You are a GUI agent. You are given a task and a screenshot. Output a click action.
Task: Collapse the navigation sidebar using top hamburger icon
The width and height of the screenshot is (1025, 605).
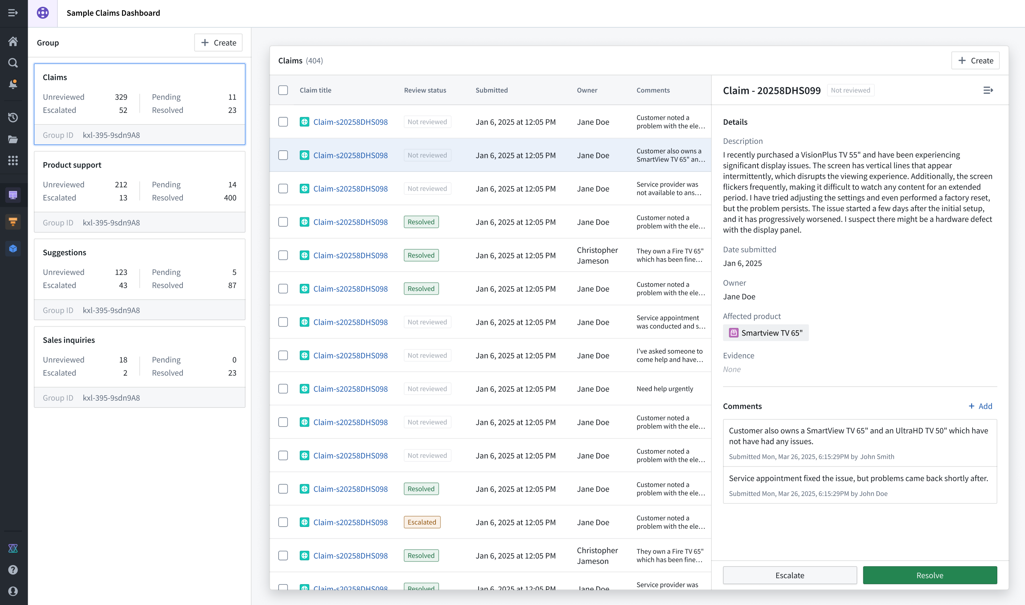point(13,13)
